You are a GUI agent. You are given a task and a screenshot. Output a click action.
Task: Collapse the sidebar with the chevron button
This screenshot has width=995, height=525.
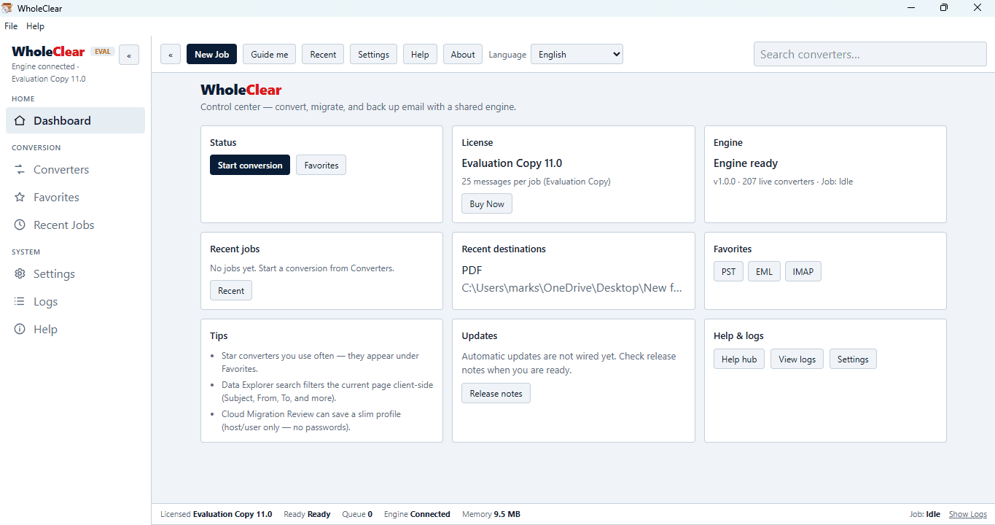(x=129, y=55)
